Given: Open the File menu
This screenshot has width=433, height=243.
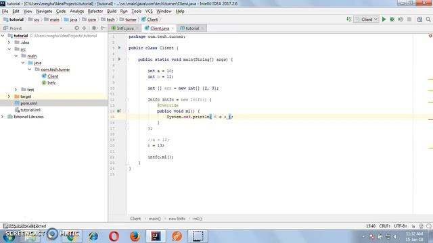Looking at the screenshot, I should (x=5, y=11).
